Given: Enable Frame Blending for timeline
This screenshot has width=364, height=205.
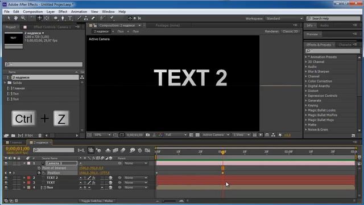Looking at the screenshot, I should (115, 150).
